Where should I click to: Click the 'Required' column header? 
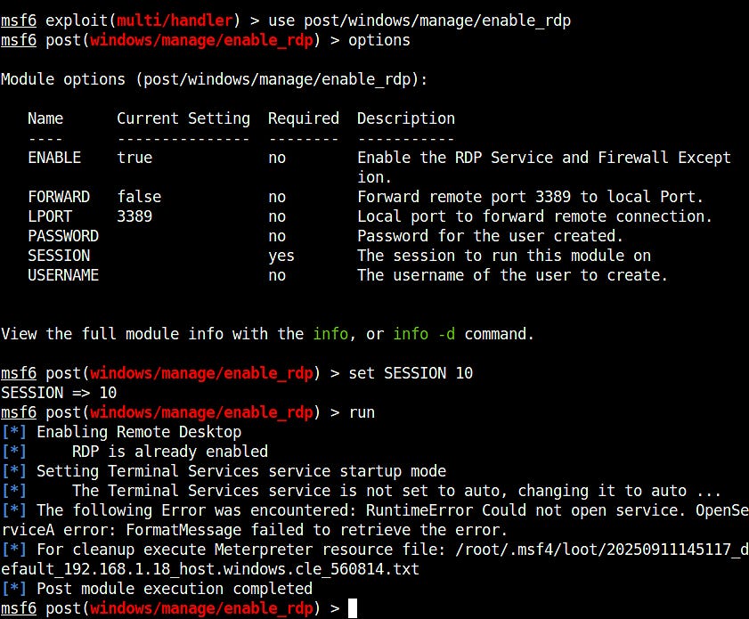(x=304, y=118)
